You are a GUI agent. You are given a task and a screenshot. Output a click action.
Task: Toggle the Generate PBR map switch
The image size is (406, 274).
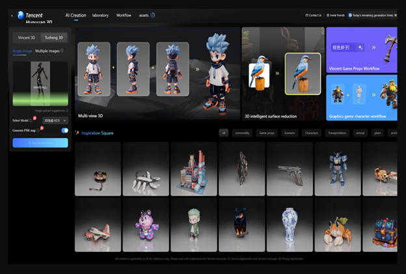[x=64, y=131]
